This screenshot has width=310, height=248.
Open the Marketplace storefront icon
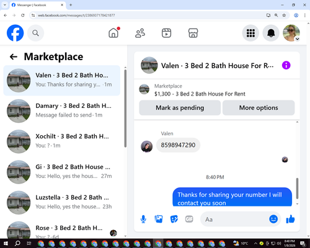tap(193, 33)
